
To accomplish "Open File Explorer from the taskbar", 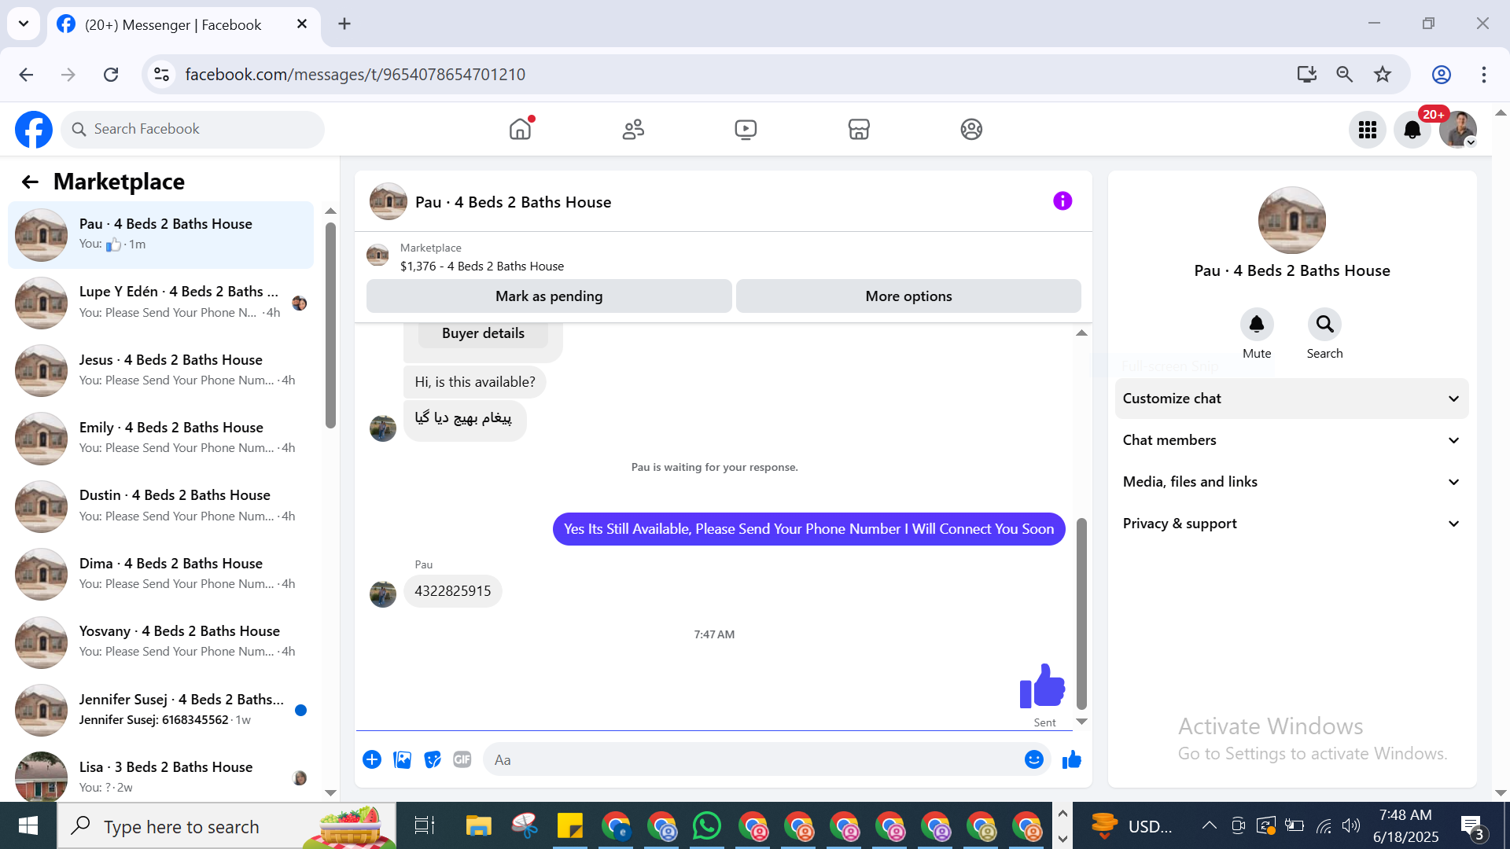I will tap(478, 826).
